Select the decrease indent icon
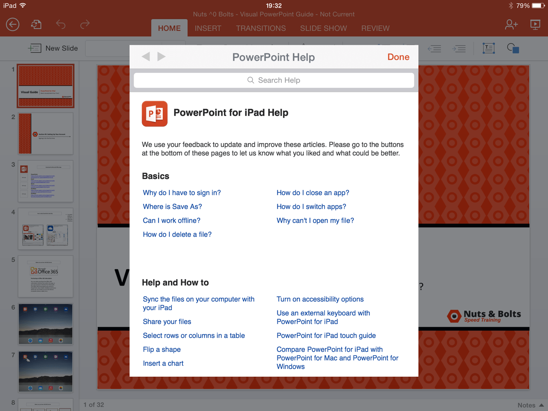 (x=434, y=49)
